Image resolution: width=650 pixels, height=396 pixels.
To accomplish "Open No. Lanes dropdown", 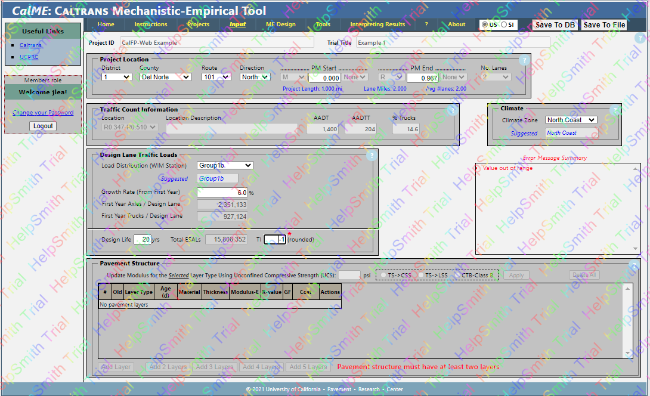I will [x=496, y=77].
